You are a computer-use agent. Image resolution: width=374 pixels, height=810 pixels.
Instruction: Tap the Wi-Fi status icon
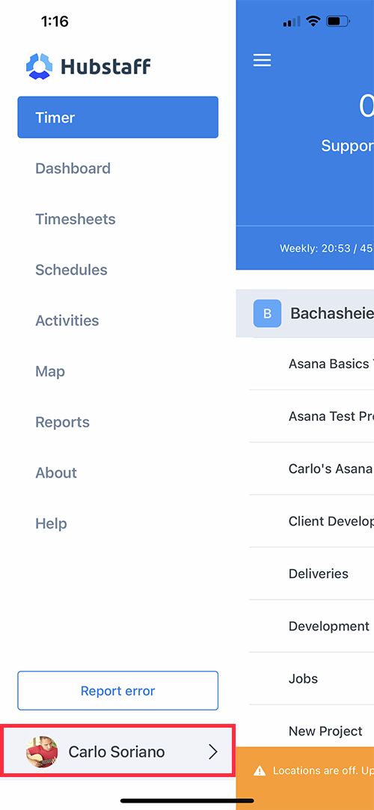click(313, 21)
